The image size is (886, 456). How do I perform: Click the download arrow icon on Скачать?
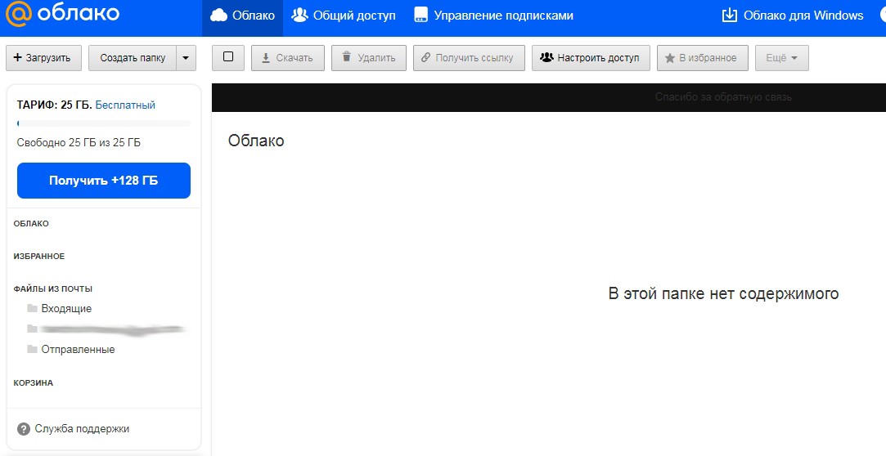point(266,57)
